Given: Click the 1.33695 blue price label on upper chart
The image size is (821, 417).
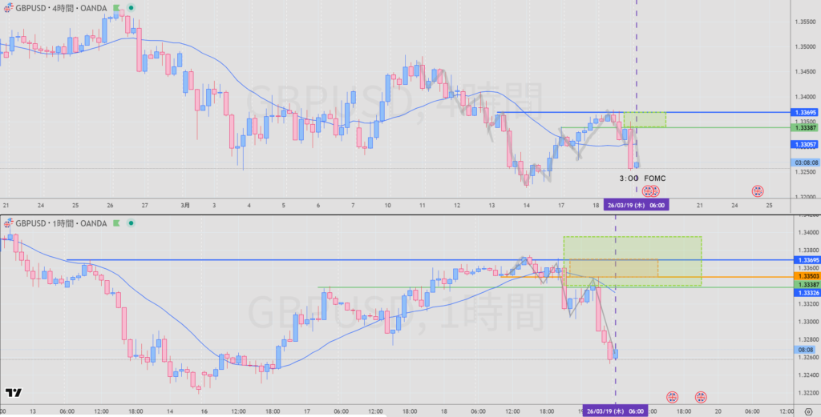Looking at the screenshot, I should [x=804, y=112].
